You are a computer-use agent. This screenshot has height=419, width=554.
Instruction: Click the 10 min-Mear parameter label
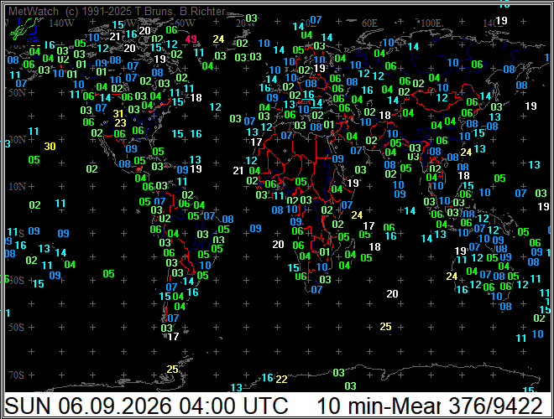(379, 406)
